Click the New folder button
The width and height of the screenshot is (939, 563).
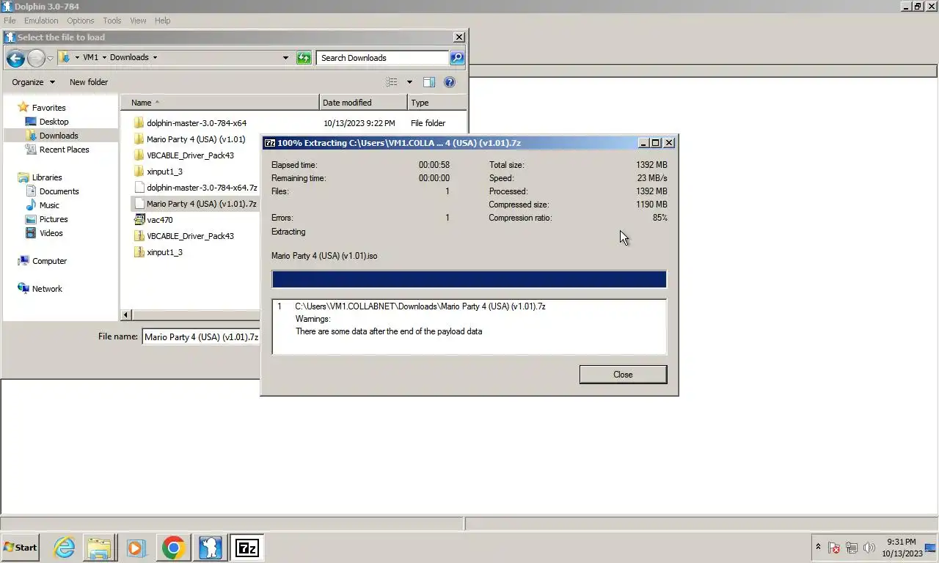pos(89,82)
